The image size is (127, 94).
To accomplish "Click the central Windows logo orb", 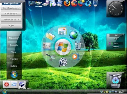I will tap(63, 47).
